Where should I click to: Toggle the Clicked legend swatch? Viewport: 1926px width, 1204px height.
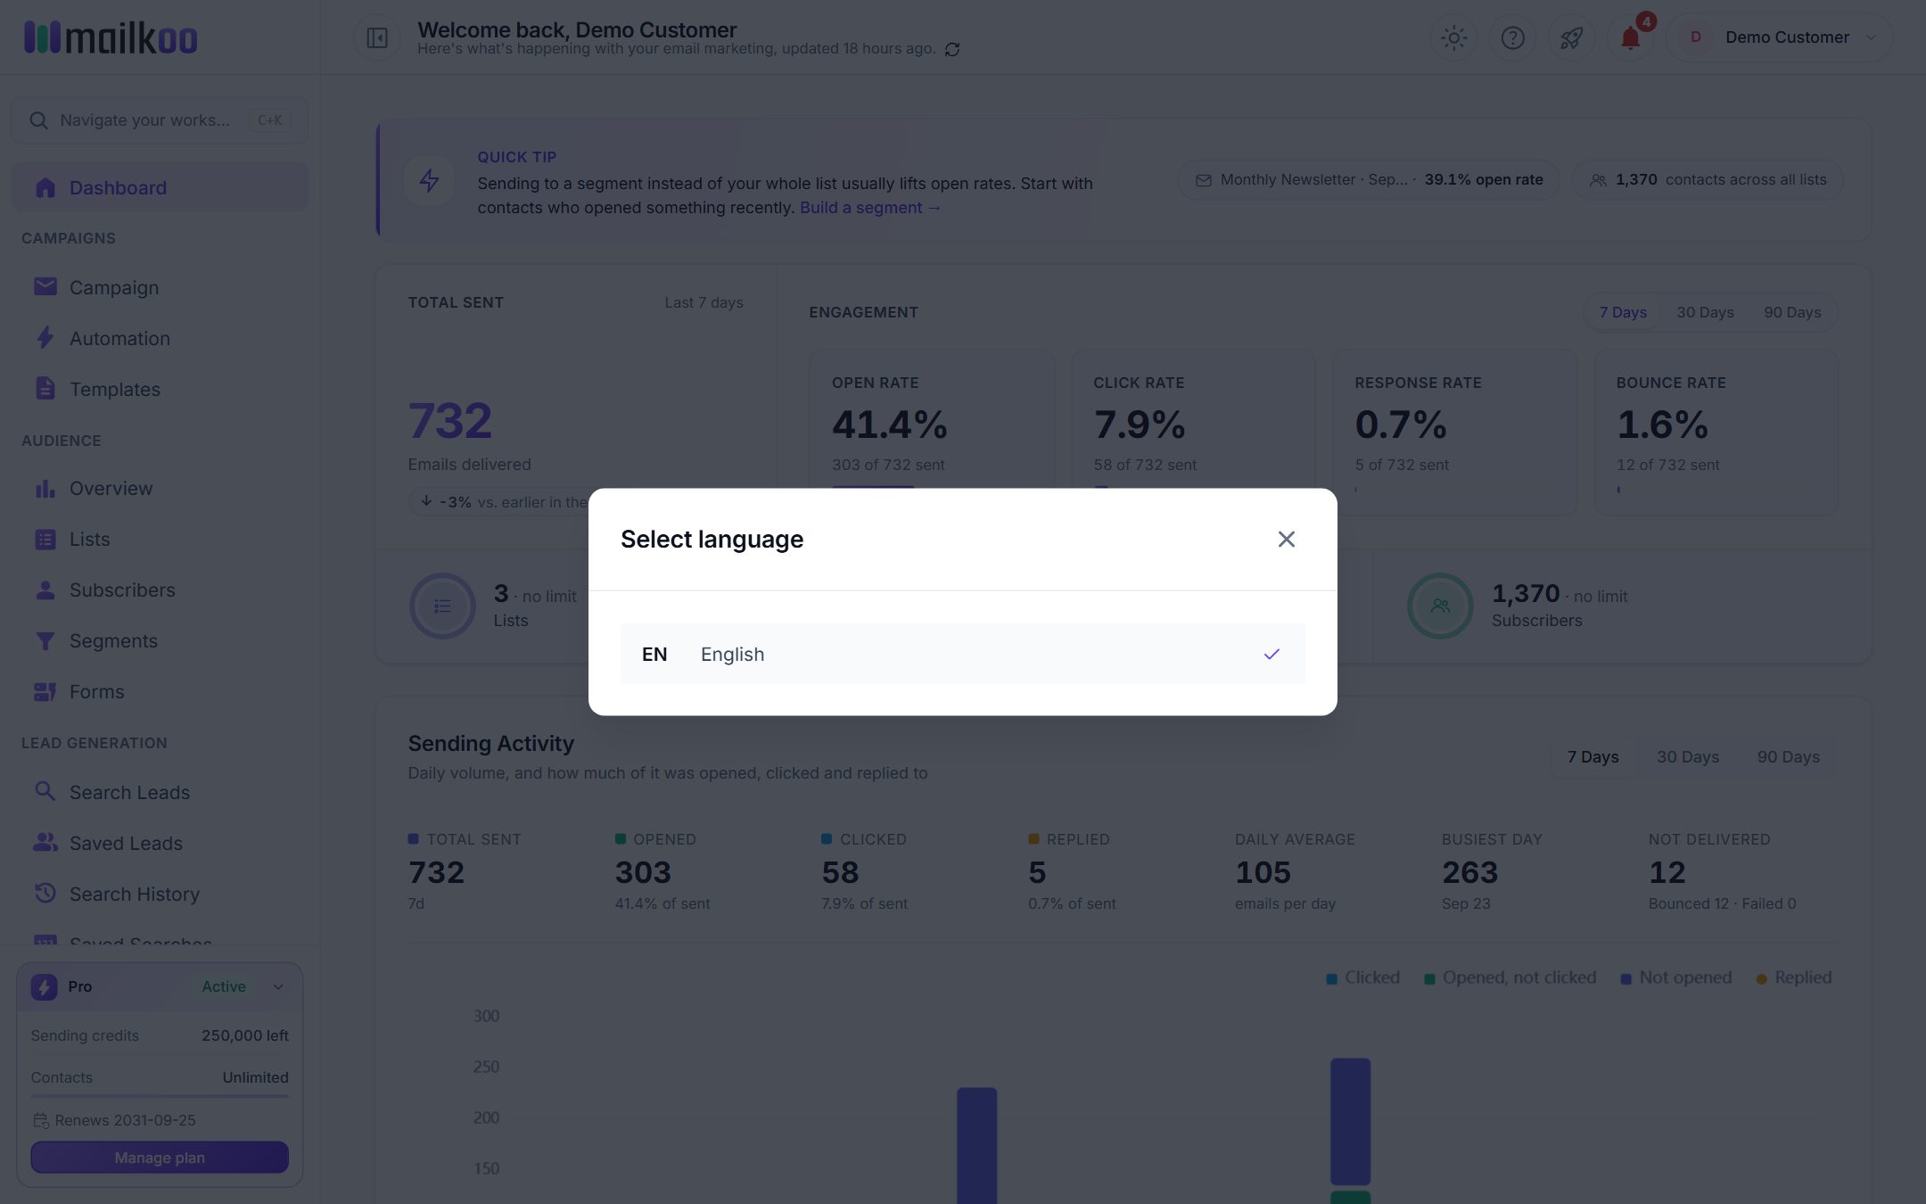click(1331, 978)
